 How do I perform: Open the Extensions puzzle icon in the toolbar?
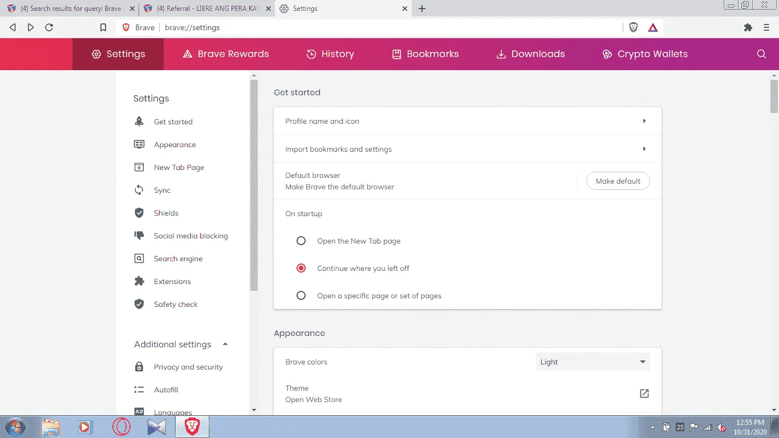[x=748, y=27]
